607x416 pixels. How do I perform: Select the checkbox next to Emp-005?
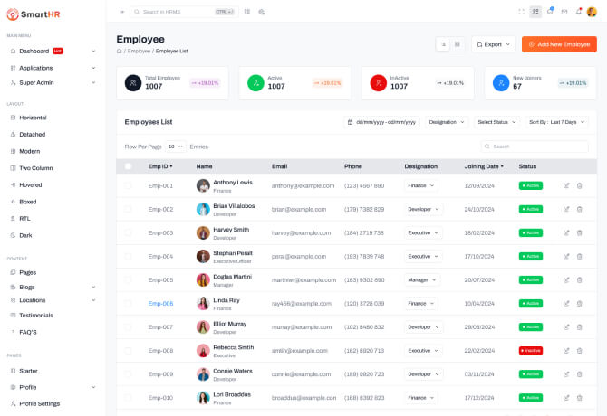pyautogui.click(x=128, y=279)
